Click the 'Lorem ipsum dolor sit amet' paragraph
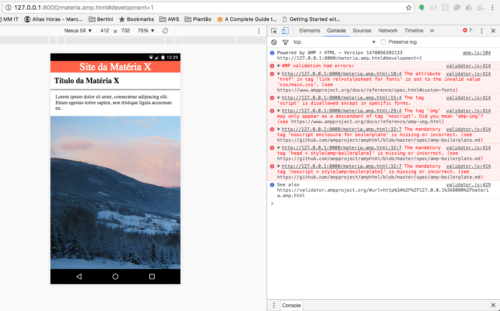Screen dimensions: 500x311 (x=114, y=102)
